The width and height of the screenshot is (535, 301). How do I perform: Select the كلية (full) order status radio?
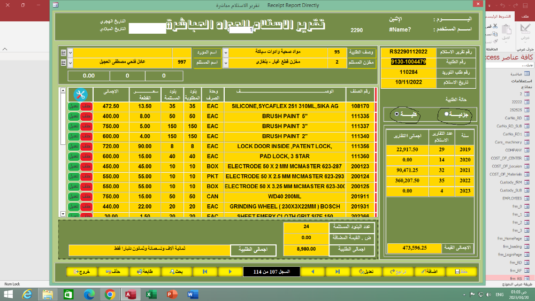pos(396,114)
